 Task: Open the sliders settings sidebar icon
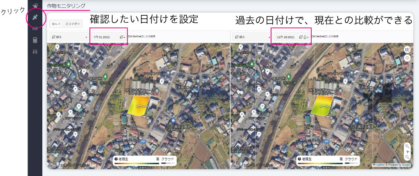pos(35,52)
